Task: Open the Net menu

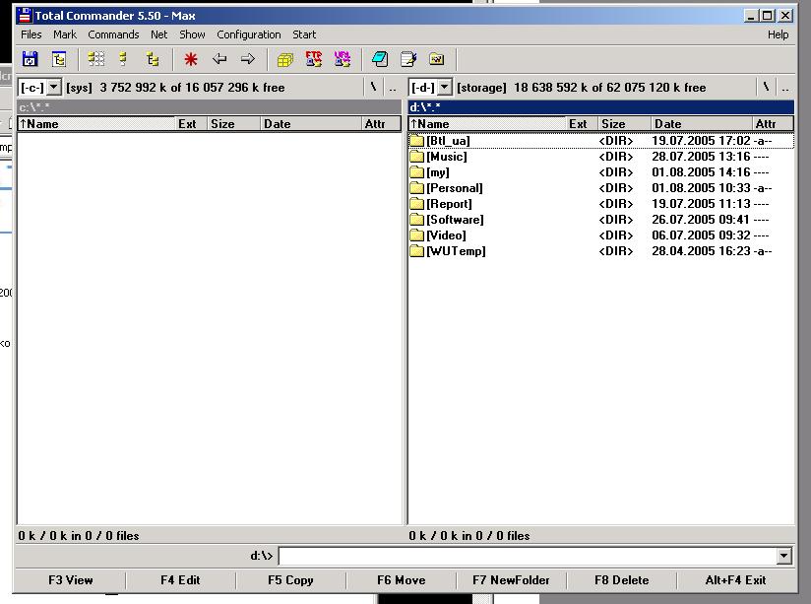Action: (x=158, y=34)
